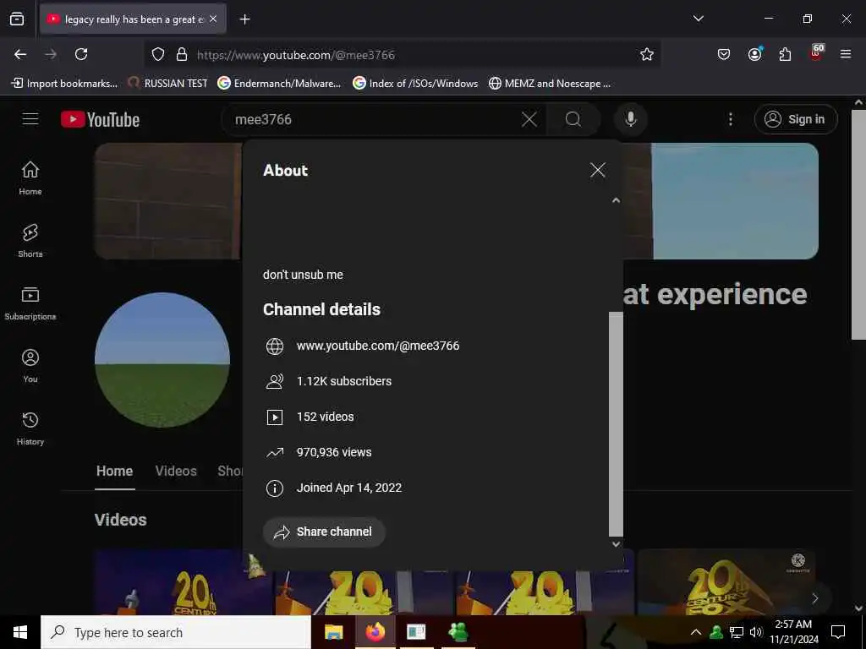Go to the YouTube logo homepage
The width and height of the screenshot is (866, 649).
pyautogui.click(x=101, y=119)
